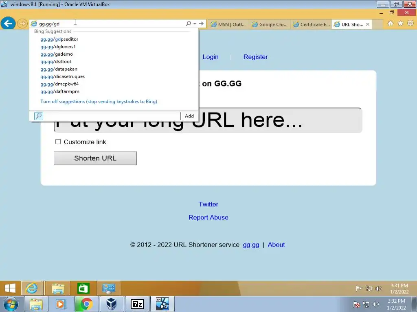Open Windows Store on VM taskbar
The height and width of the screenshot is (312, 417).
83,288
